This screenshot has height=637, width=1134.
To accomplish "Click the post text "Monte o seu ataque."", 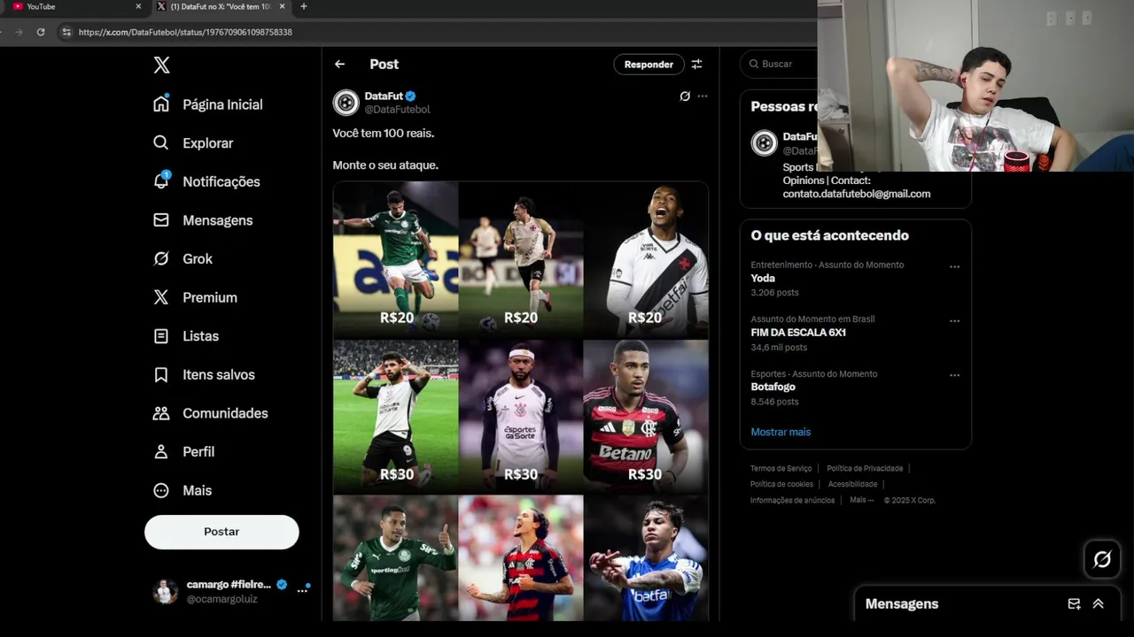I will click(385, 165).
